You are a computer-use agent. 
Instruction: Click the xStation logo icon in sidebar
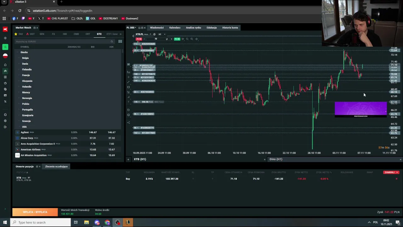pos(5,29)
